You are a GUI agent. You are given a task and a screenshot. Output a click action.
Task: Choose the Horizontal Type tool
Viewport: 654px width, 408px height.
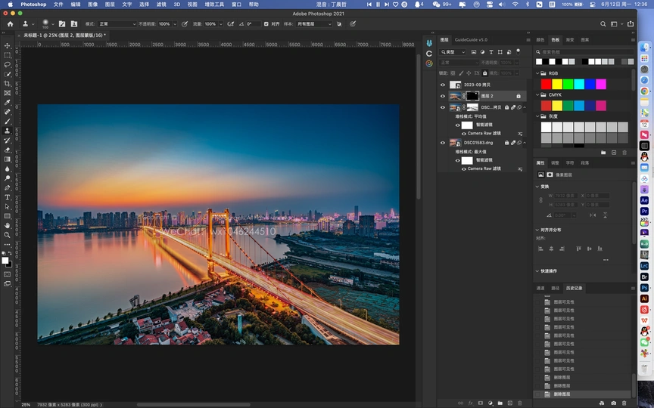tap(8, 197)
